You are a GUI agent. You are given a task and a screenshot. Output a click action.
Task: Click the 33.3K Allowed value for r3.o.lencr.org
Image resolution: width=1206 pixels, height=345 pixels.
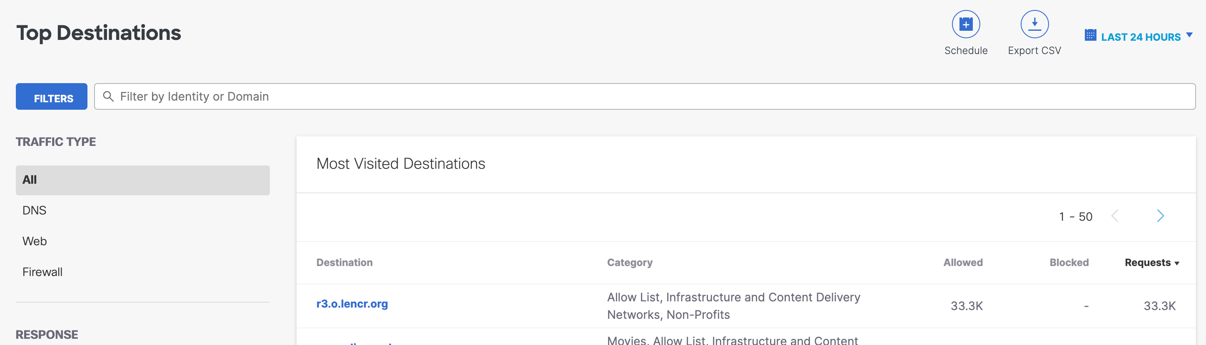tap(967, 306)
